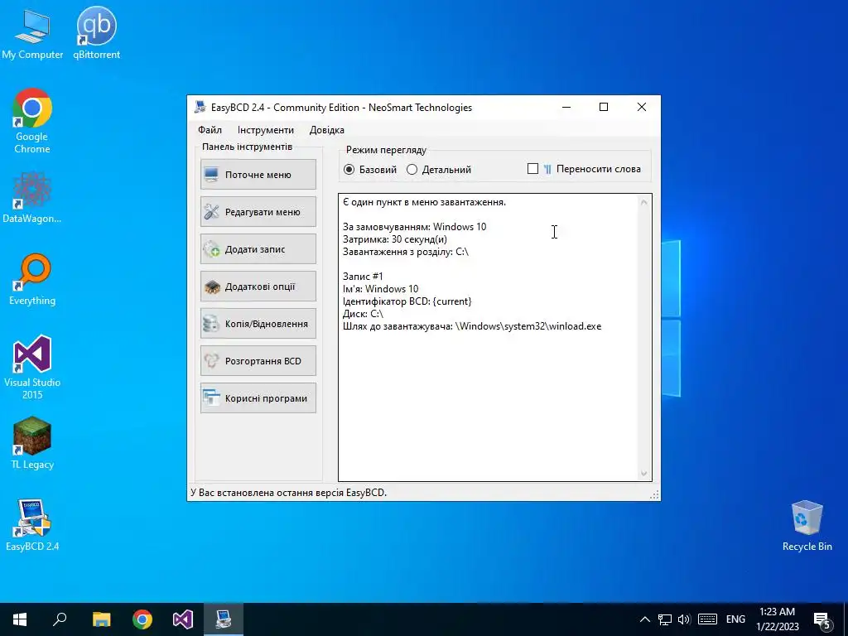Viewport: 848px width, 636px height.
Task: Switch ENG input language indicator
Action: pos(735,619)
